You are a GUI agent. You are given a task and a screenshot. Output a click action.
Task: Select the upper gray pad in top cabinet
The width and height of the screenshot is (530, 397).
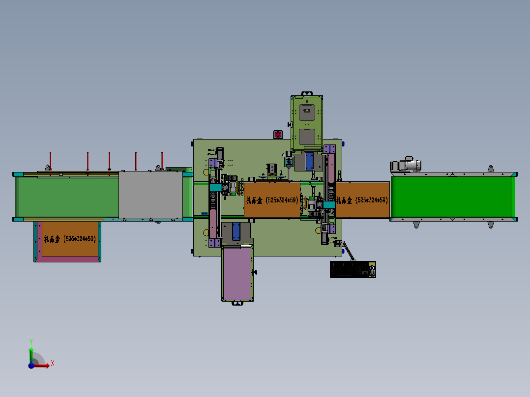307,113
